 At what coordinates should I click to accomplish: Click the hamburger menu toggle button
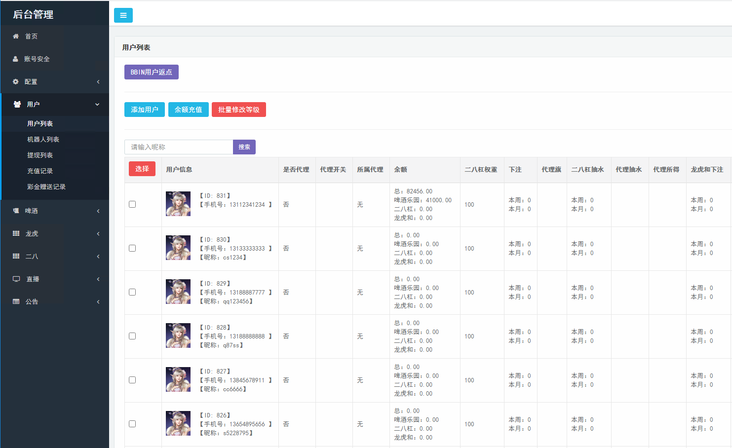pyautogui.click(x=123, y=15)
